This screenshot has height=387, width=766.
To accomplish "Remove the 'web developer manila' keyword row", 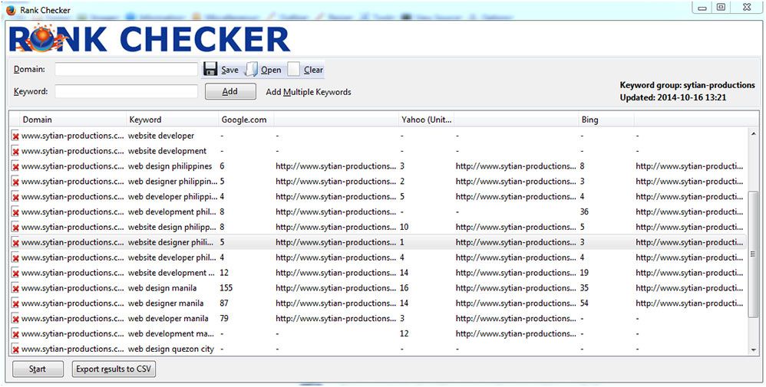I will click(x=15, y=319).
